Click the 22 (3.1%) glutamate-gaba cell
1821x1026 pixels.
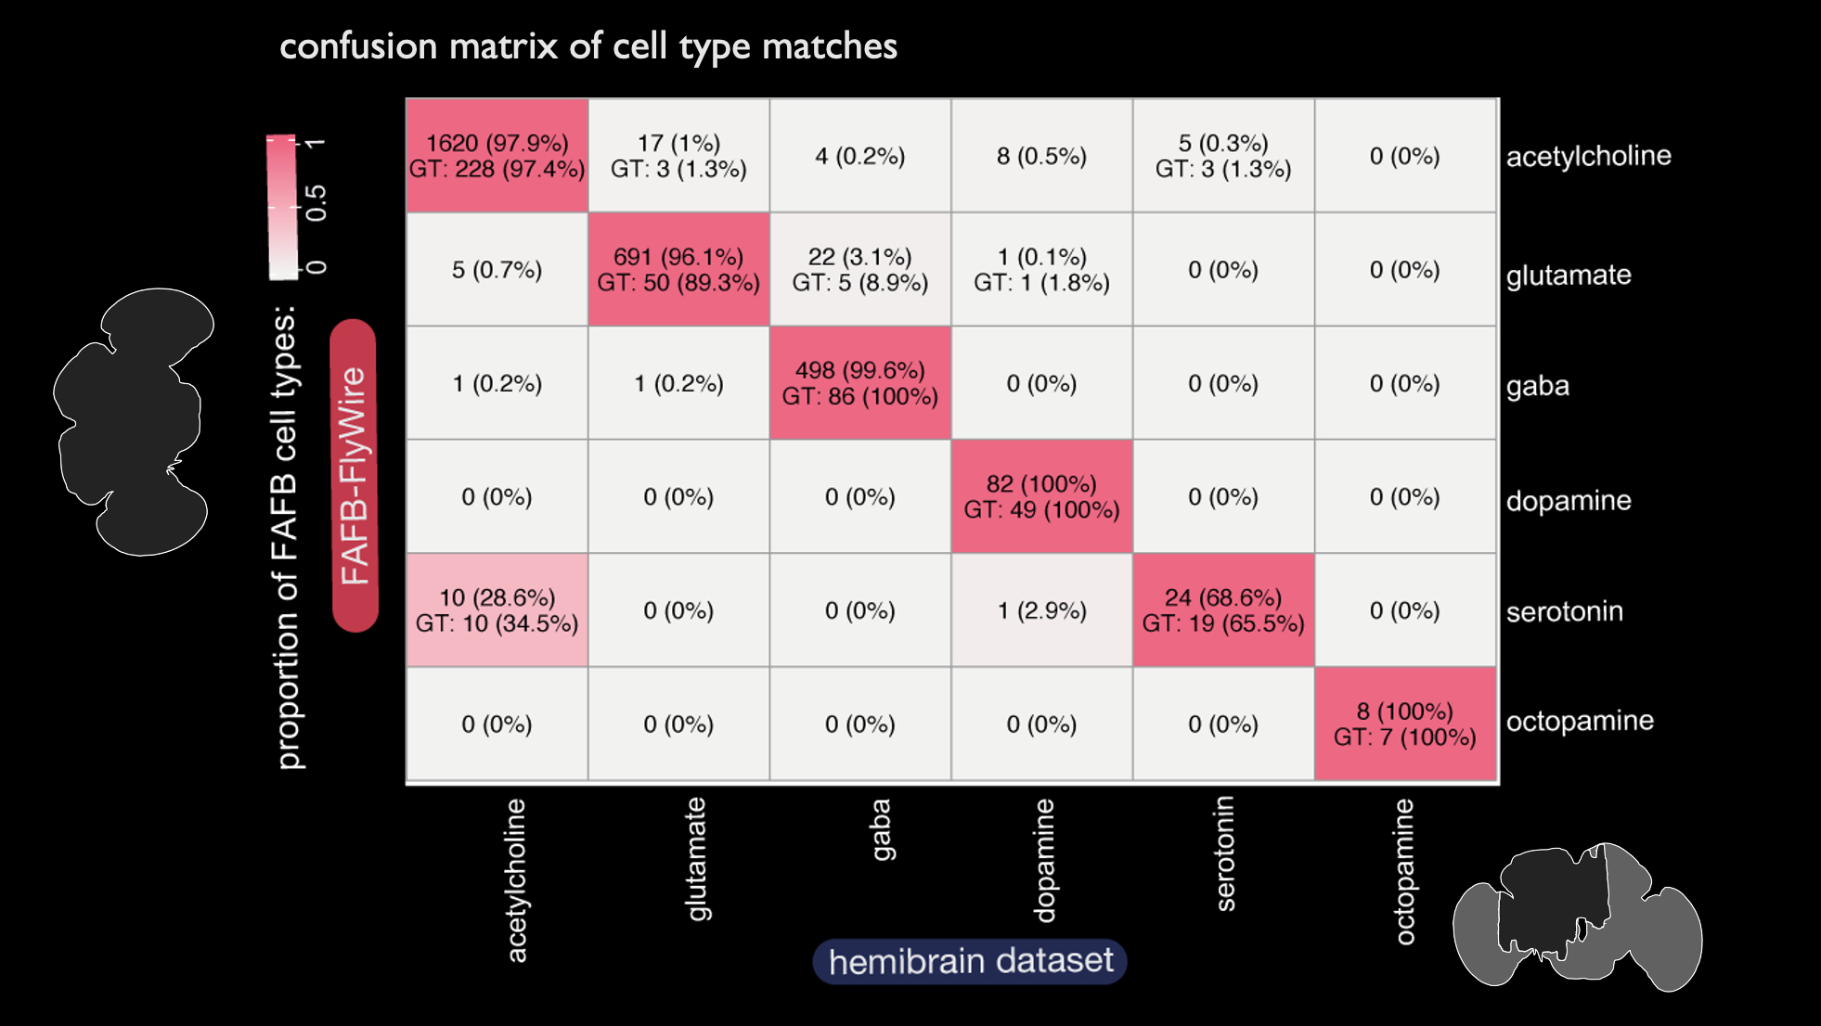[860, 270]
